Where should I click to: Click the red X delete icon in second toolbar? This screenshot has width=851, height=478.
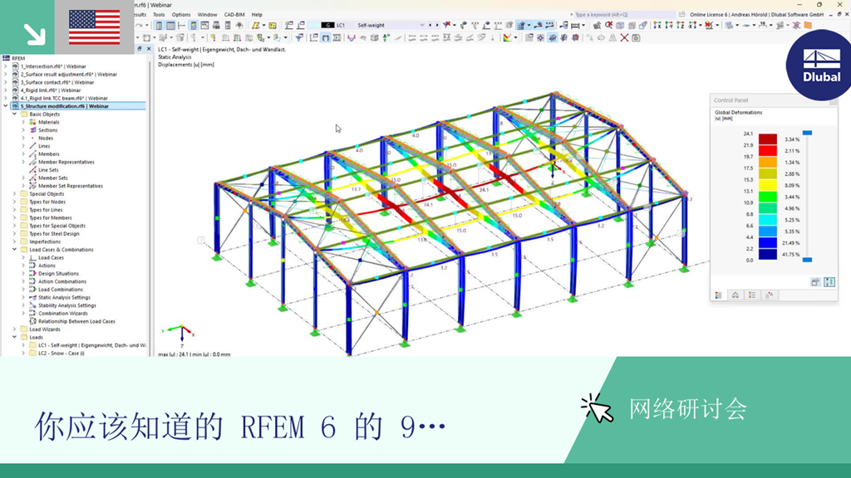(x=624, y=37)
